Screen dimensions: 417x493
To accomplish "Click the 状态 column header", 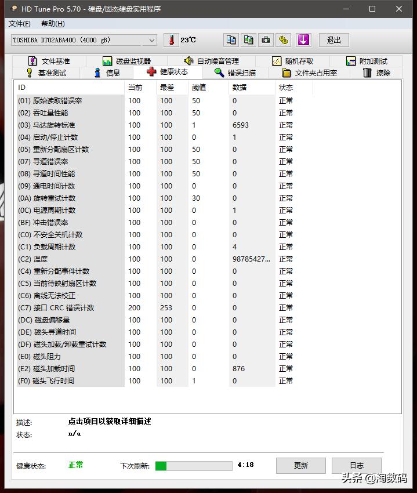I will point(294,88).
